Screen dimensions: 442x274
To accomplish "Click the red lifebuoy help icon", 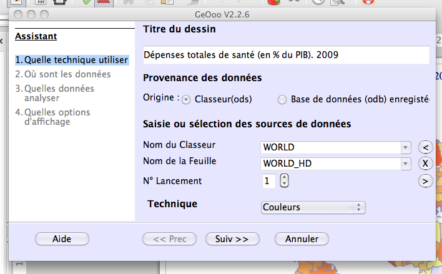I will tap(368, 2).
